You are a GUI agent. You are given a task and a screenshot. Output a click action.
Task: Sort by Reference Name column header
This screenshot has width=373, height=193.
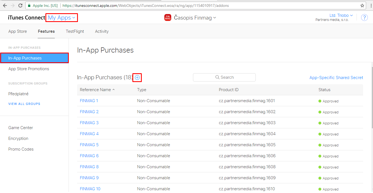coord(97,90)
